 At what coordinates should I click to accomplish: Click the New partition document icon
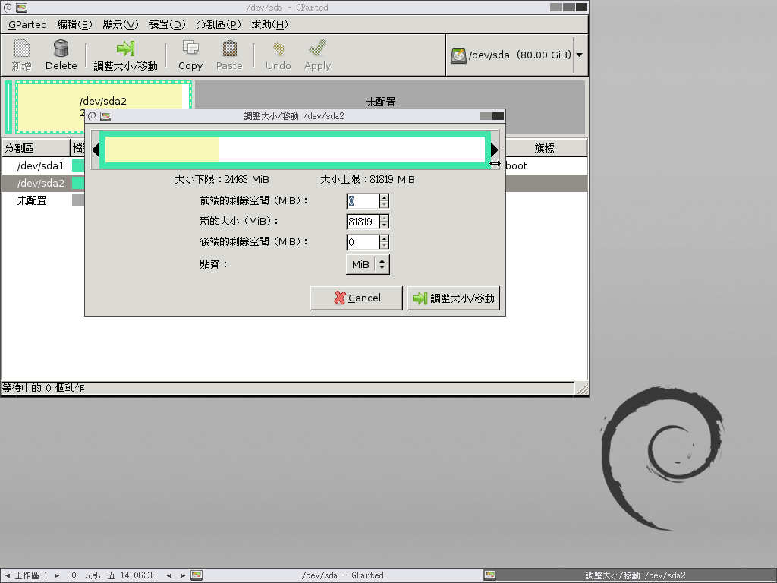(22, 49)
